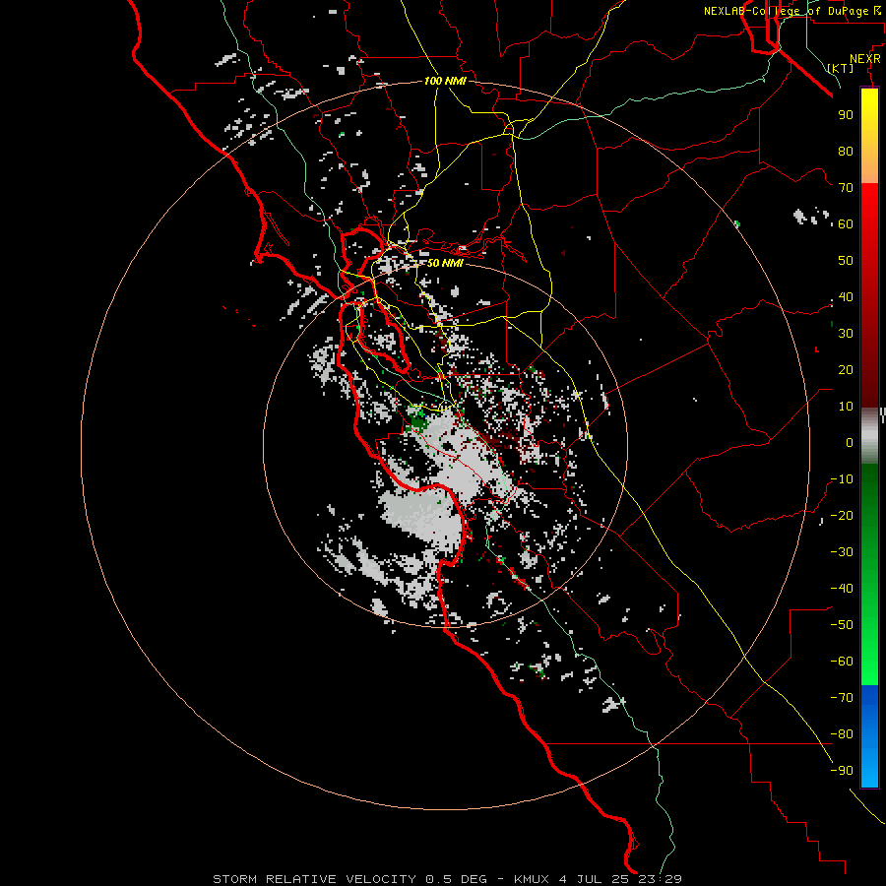Select the 30 value on the velocity scale
Screen dimensions: 886x886
click(846, 334)
